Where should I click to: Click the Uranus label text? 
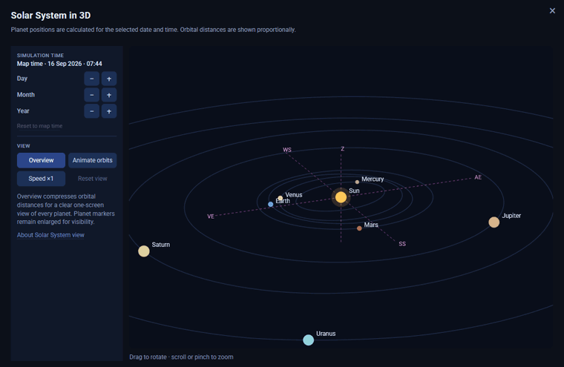point(326,334)
